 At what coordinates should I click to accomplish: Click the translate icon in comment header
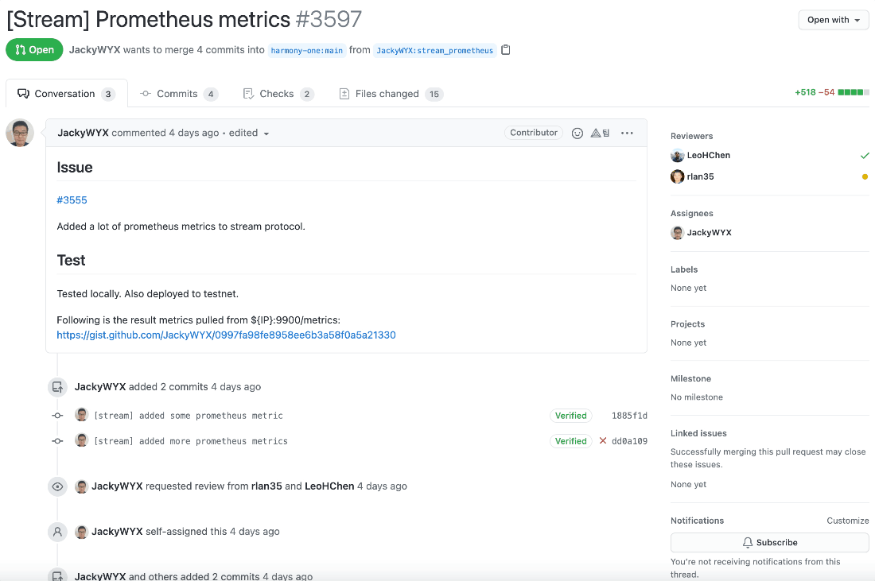[601, 133]
